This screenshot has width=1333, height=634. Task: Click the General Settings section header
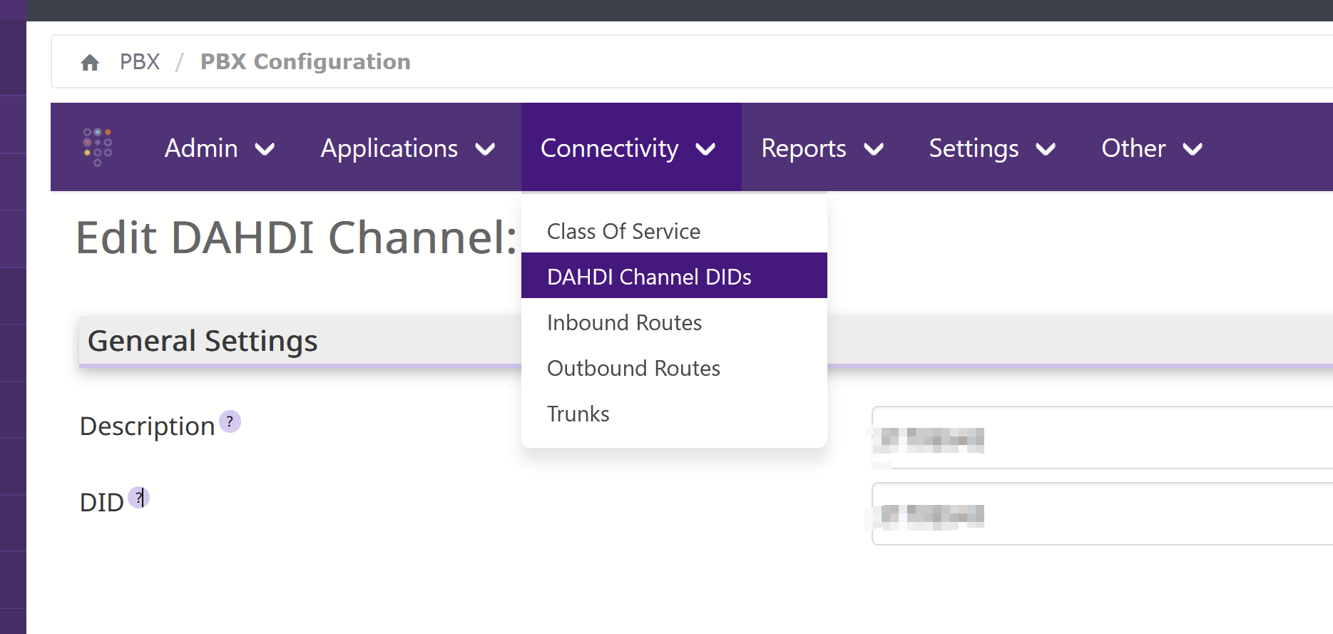tap(300, 341)
